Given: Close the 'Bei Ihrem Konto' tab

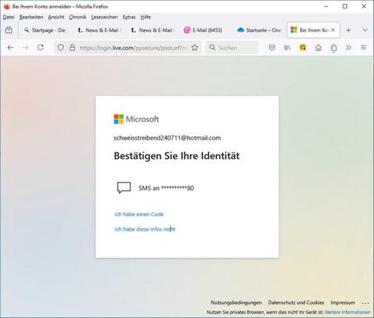Looking at the screenshot, I should coord(333,30).
